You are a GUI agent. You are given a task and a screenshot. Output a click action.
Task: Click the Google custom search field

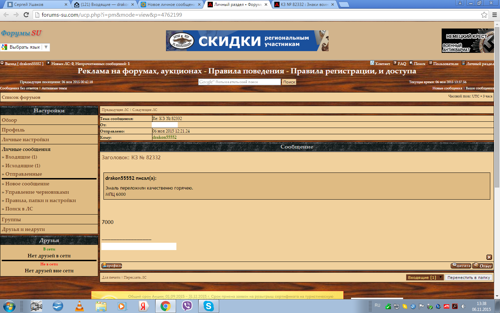[x=239, y=82]
